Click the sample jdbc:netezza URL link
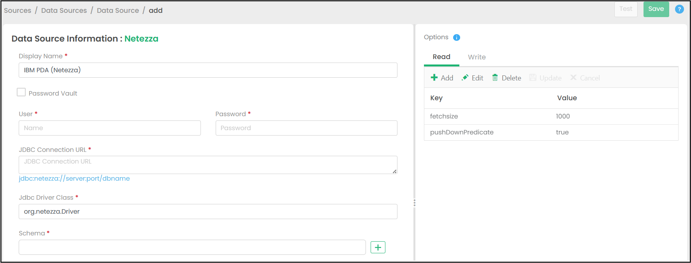Viewport: 691px width, 263px height. (x=74, y=178)
